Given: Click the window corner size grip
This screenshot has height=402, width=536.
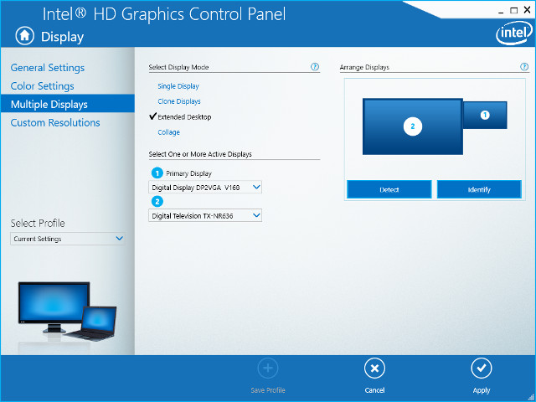Looking at the screenshot, I should coord(531,397).
